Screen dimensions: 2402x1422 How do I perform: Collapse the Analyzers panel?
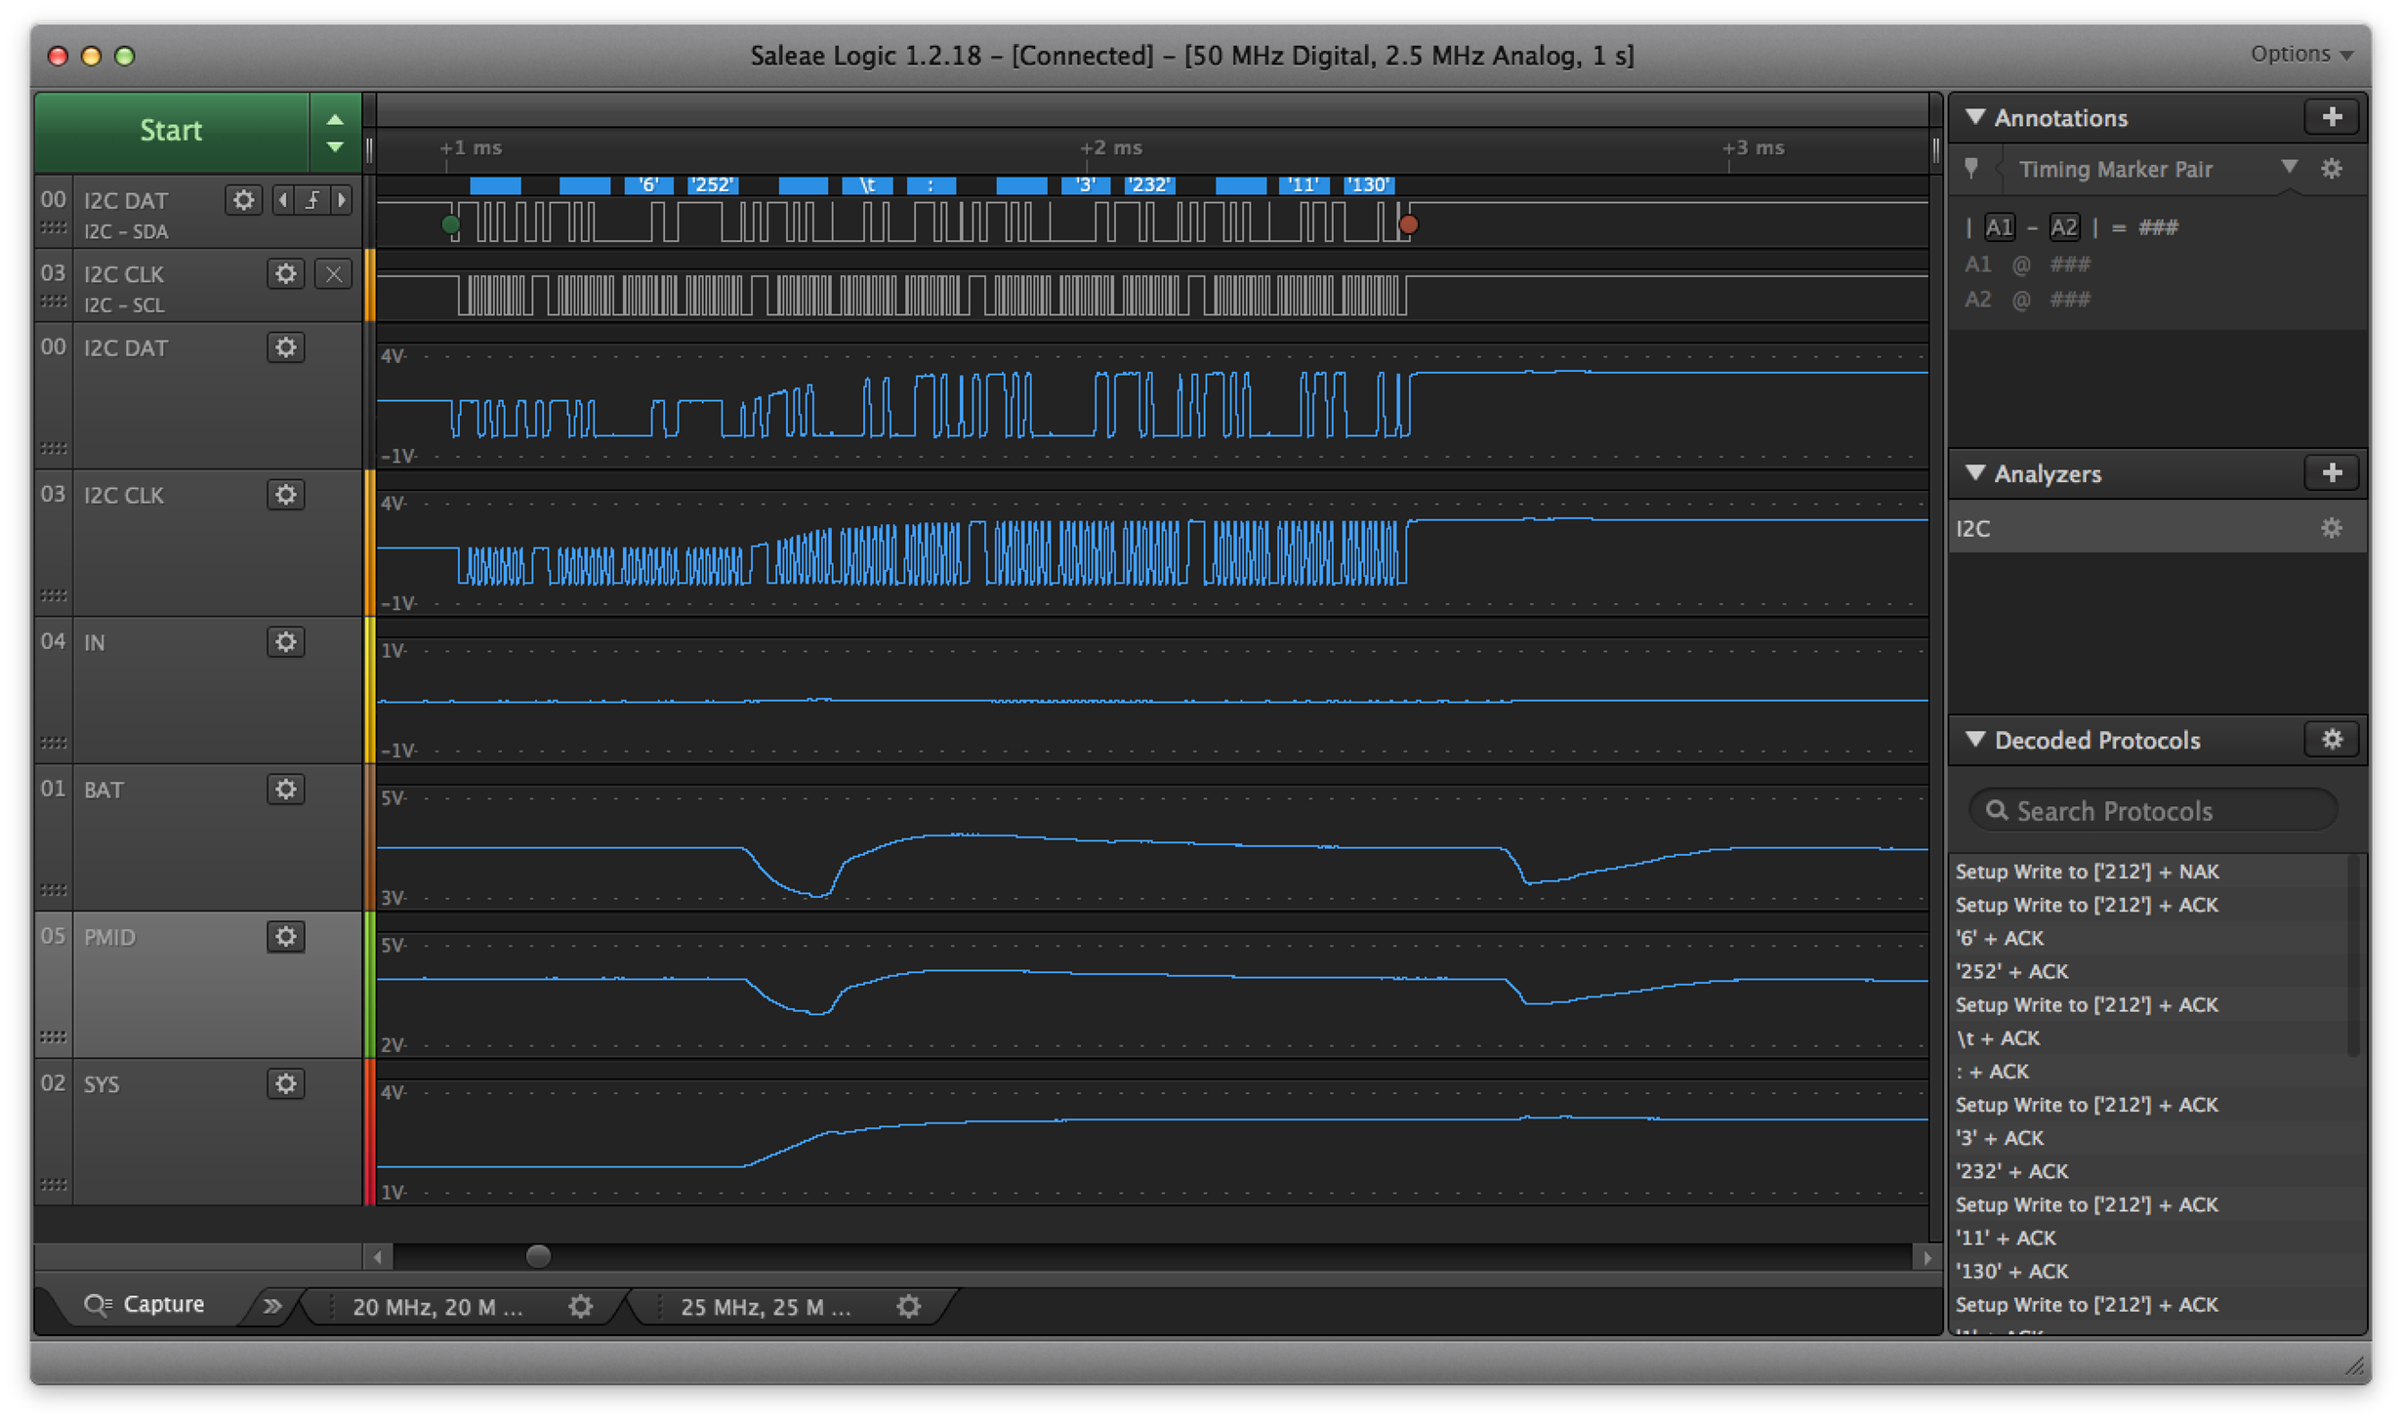[1975, 473]
